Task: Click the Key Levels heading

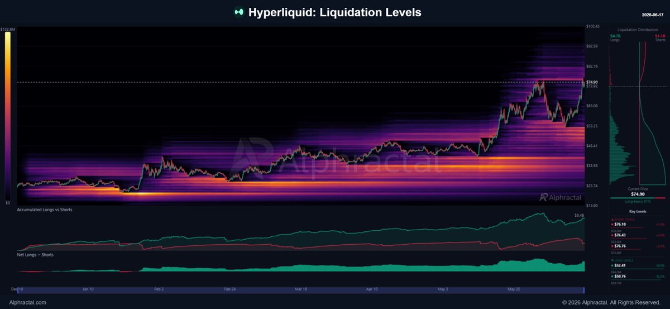Action: pyautogui.click(x=638, y=212)
